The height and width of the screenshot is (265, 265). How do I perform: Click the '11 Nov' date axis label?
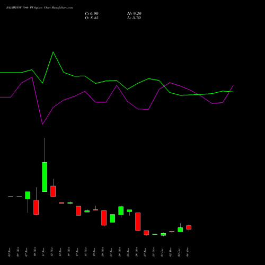point(43,252)
